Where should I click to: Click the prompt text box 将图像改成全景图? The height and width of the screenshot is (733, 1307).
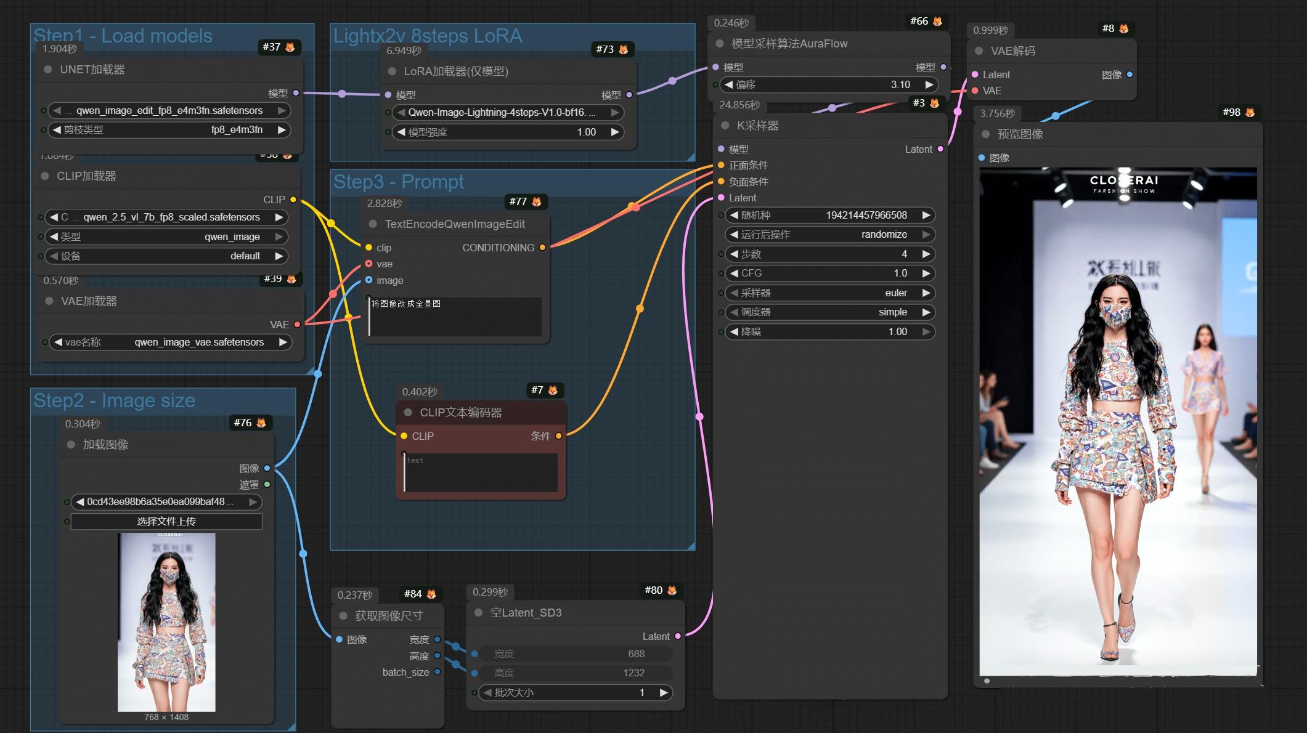pyautogui.click(x=456, y=317)
